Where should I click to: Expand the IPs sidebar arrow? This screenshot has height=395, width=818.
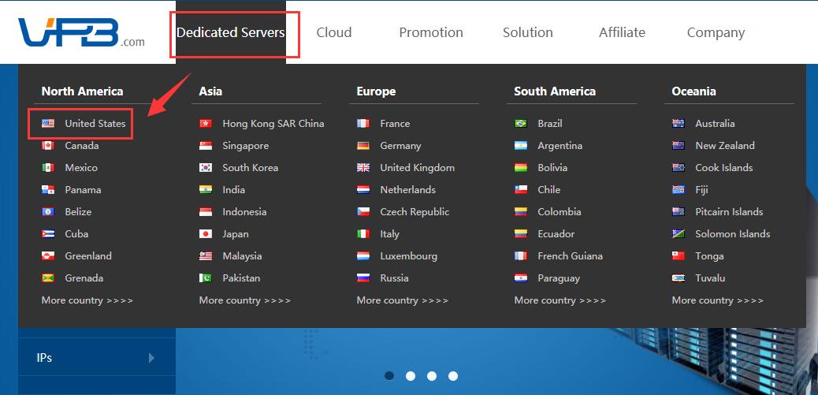point(151,358)
